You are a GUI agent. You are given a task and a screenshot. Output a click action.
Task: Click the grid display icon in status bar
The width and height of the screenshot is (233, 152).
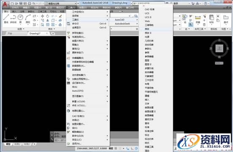pos(116,148)
